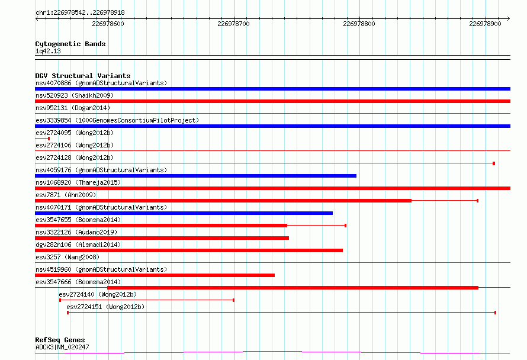Click ruler position 226978600
Viewport: 527px width, 360px height.
pyautogui.click(x=108, y=24)
